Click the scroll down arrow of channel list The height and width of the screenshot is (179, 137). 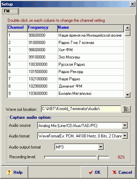click(x=127, y=95)
